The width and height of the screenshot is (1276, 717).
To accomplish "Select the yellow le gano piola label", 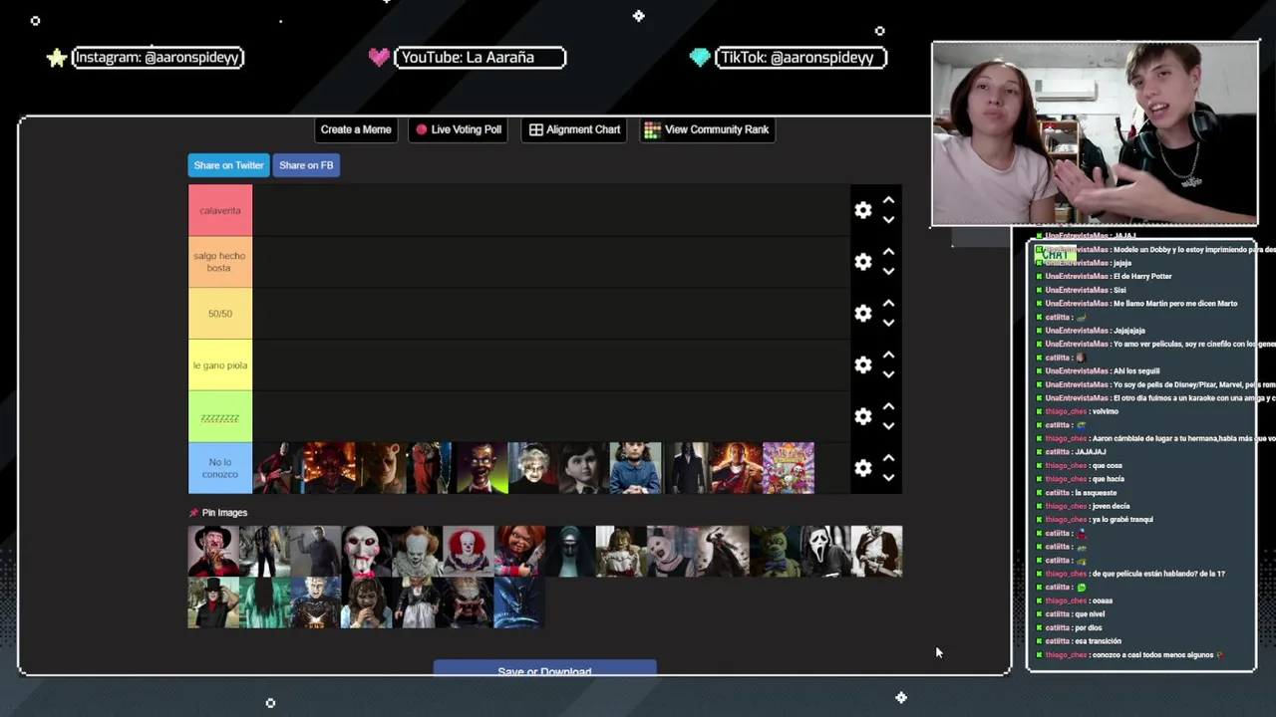I will pyautogui.click(x=220, y=365).
